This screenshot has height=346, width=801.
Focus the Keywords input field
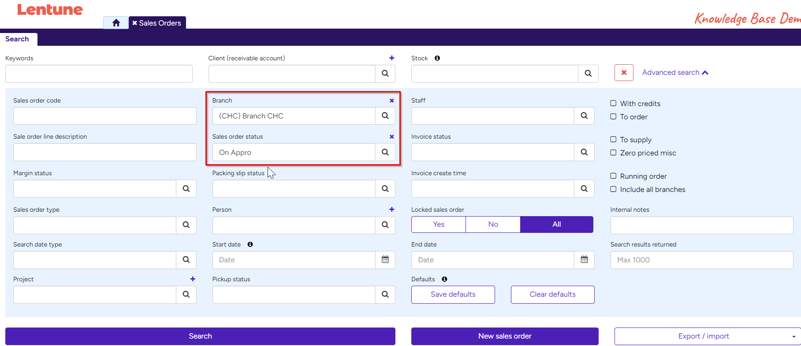pyautogui.click(x=99, y=74)
